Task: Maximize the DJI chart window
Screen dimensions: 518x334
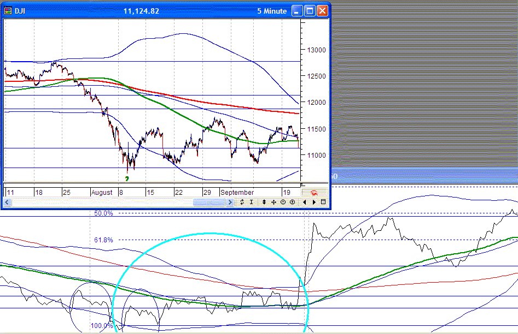Action: [310, 11]
